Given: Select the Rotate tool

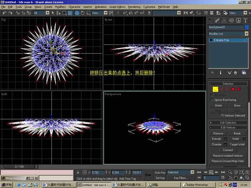Looking at the screenshot, I should point(82,13).
